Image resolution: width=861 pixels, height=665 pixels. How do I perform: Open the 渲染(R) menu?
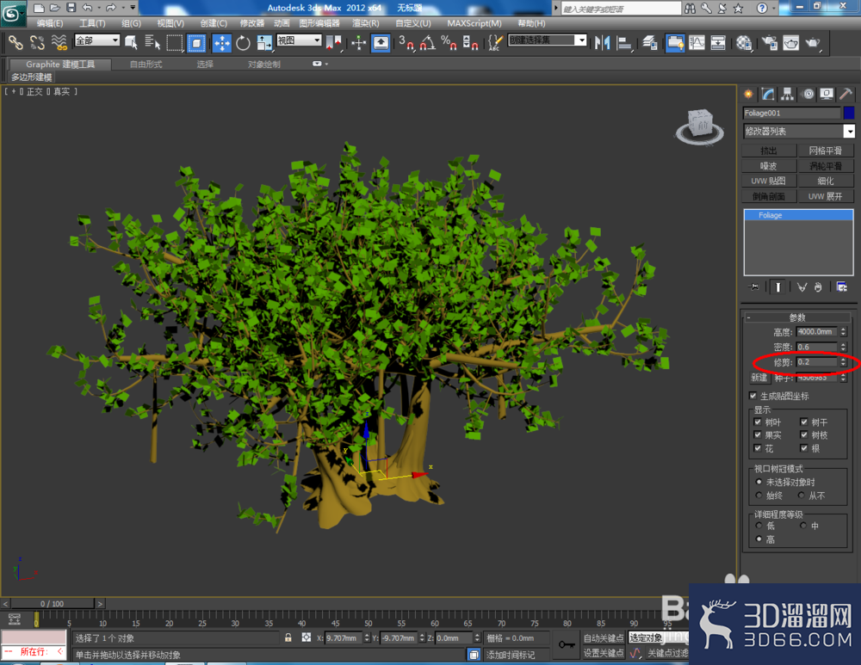pyautogui.click(x=366, y=23)
